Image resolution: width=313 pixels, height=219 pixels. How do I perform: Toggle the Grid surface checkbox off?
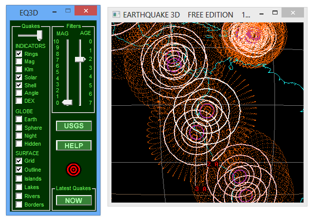[x=19, y=161]
